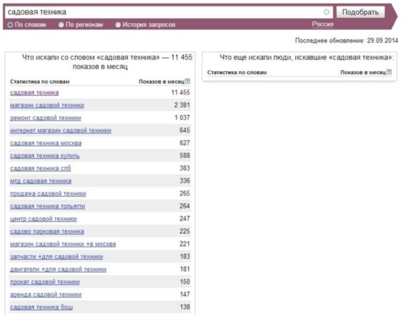408x315 pixels.
Task: Click the impressions value "336"
Action: [184, 181]
